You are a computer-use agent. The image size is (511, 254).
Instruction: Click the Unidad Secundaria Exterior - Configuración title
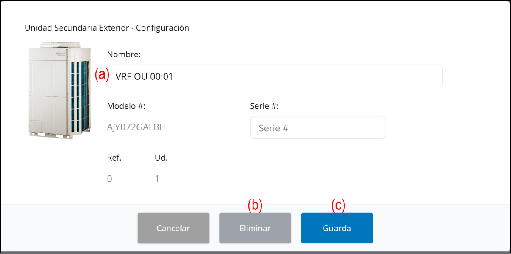(x=107, y=28)
